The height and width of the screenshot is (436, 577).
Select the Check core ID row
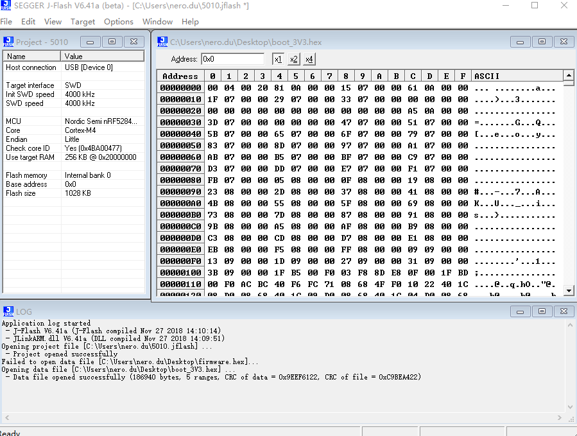pos(74,148)
